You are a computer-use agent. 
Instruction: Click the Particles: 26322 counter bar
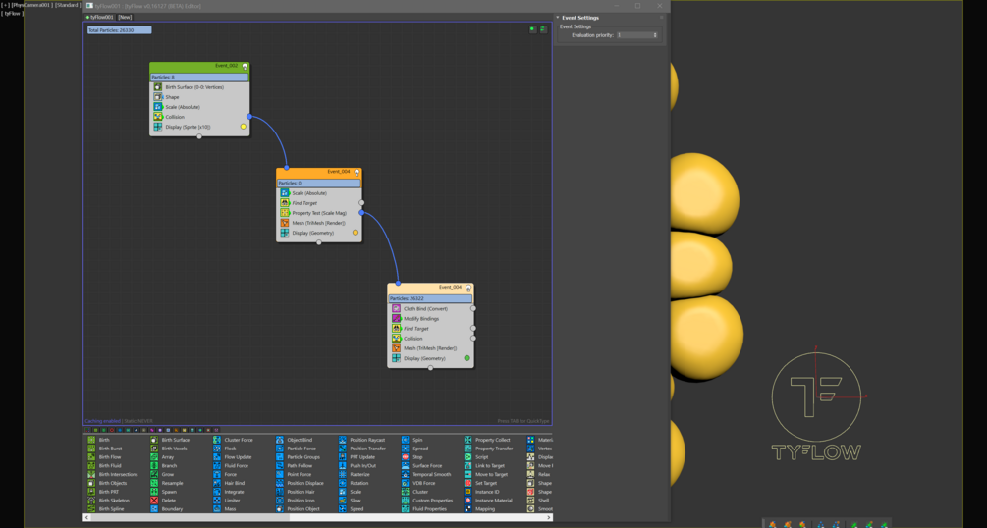coord(430,299)
